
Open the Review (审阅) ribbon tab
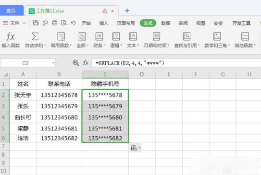(183, 23)
